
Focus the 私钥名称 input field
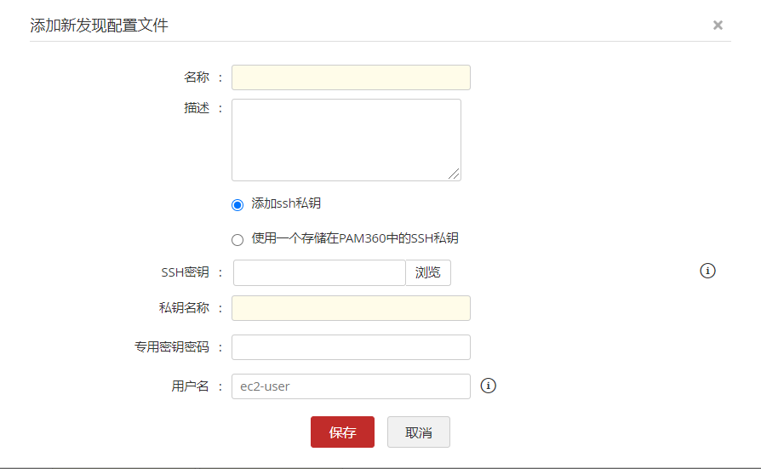coord(351,308)
